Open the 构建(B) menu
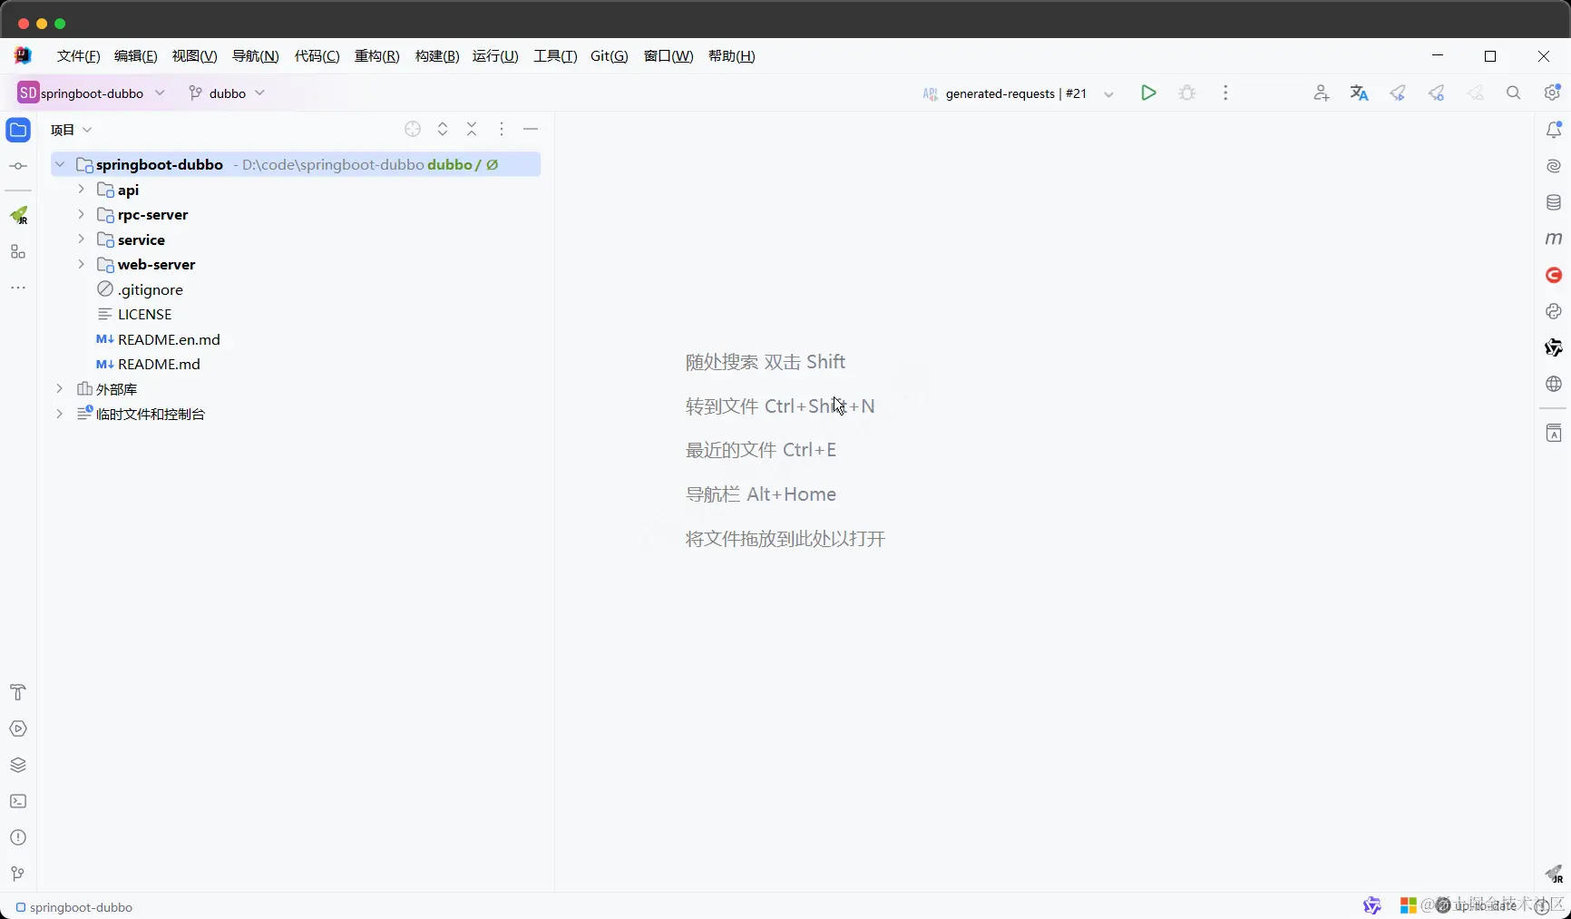Screen dimensions: 1571x919 (x=436, y=56)
